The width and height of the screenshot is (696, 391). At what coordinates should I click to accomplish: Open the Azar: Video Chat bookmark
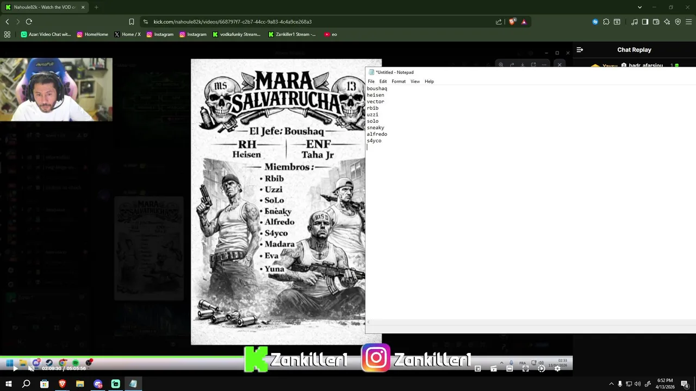46,34
